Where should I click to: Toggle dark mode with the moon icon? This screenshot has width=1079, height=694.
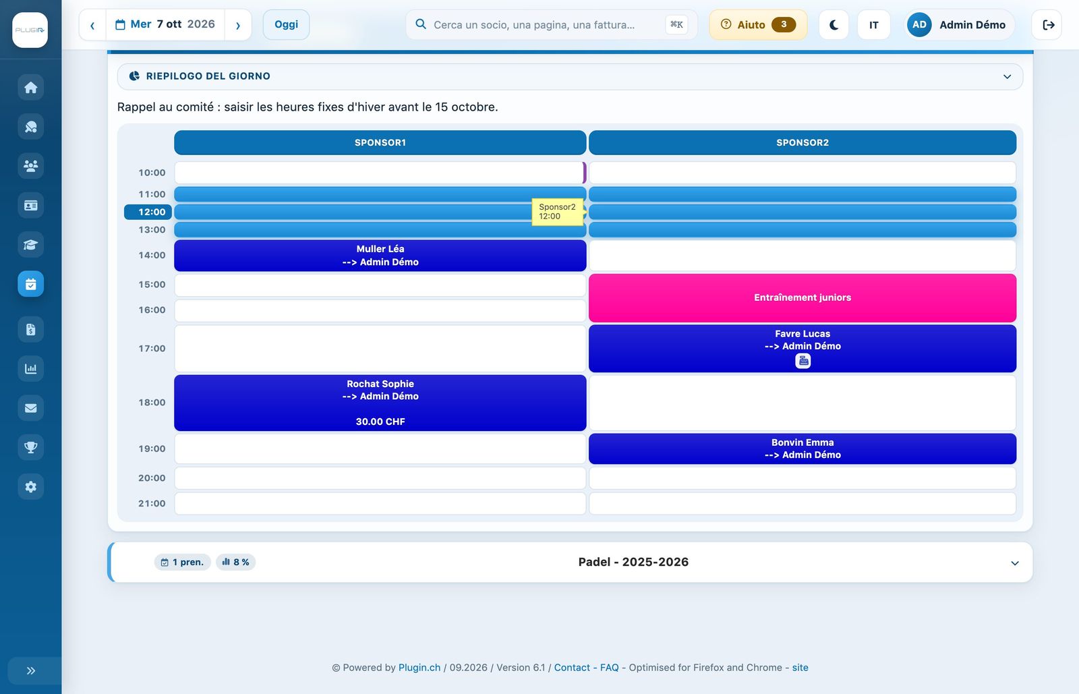(x=834, y=25)
